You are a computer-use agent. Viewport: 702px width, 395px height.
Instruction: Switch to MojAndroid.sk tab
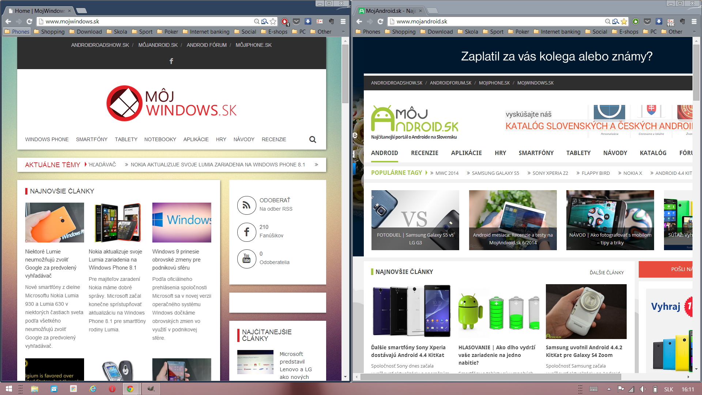[x=390, y=11]
